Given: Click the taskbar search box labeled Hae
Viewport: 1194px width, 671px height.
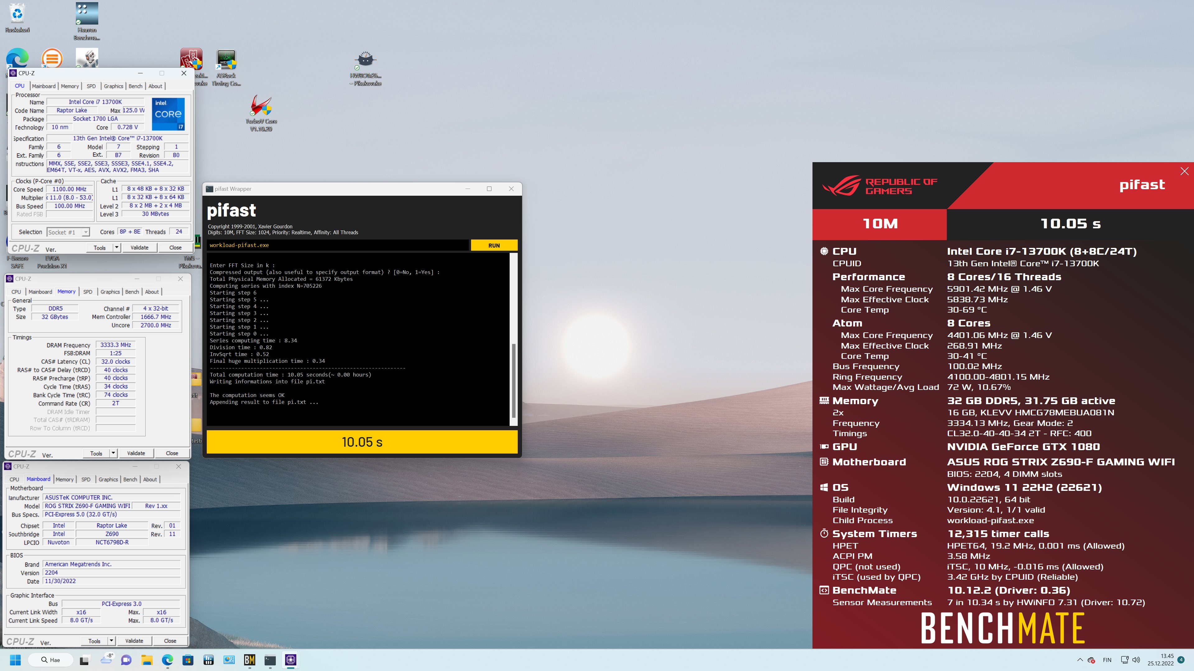Looking at the screenshot, I should click(50, 660).
